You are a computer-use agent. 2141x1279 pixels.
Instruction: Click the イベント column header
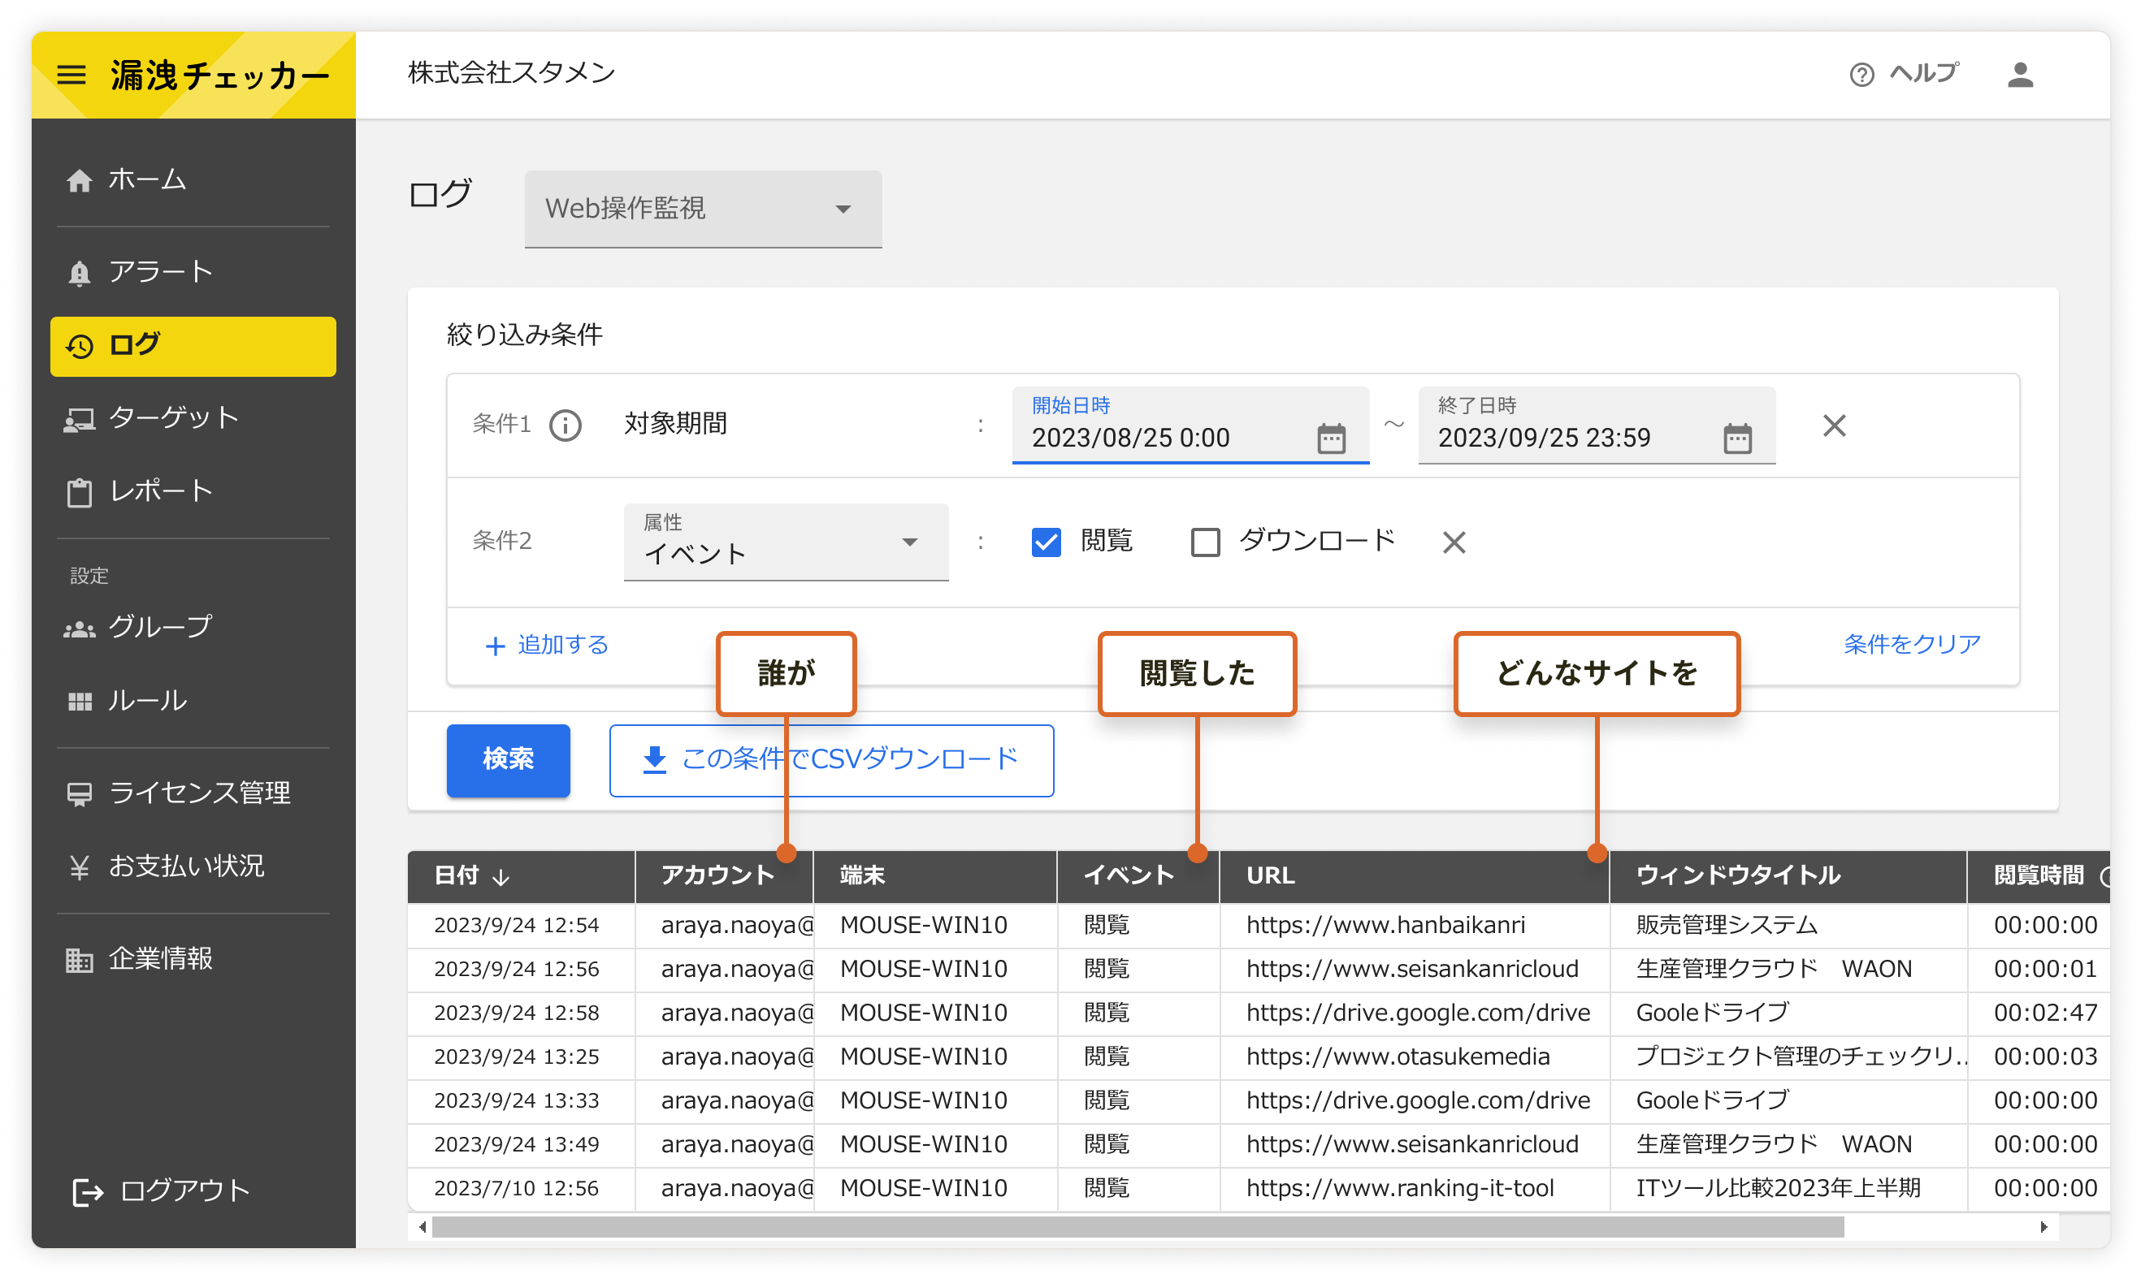click(x=1138, y=876)
